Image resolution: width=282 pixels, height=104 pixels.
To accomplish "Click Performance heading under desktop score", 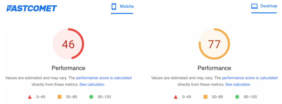I will pos(214,68).
